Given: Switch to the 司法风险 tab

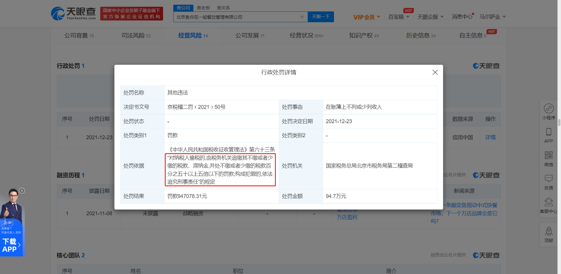Looking at the screenshot, I should coord(136,36).
